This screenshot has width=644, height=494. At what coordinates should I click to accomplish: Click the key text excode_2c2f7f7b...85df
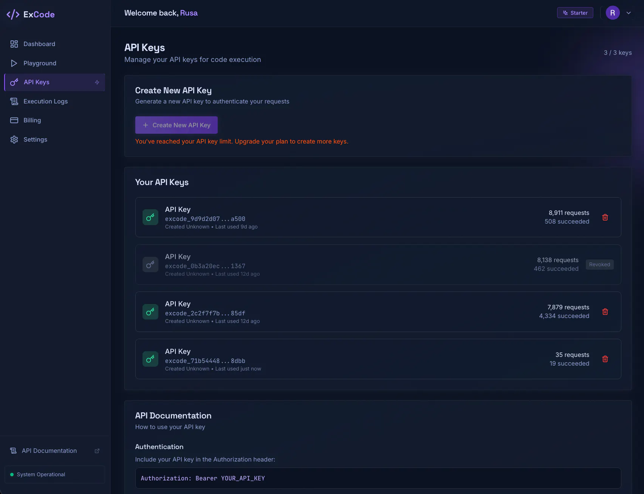[x=205, y=313]
